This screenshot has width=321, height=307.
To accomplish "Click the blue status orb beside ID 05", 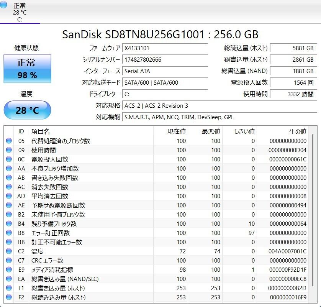I will 9,141.
